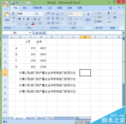126x124 pixels.
Task: Top-align cell contents
Action: (49, 14)
